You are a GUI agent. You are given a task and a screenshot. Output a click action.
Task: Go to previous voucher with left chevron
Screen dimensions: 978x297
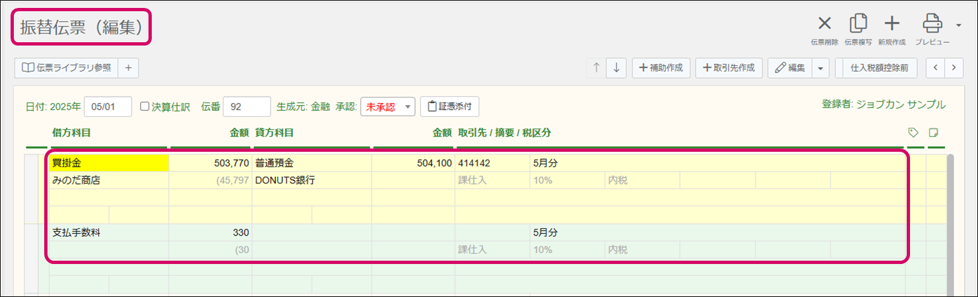936,67
